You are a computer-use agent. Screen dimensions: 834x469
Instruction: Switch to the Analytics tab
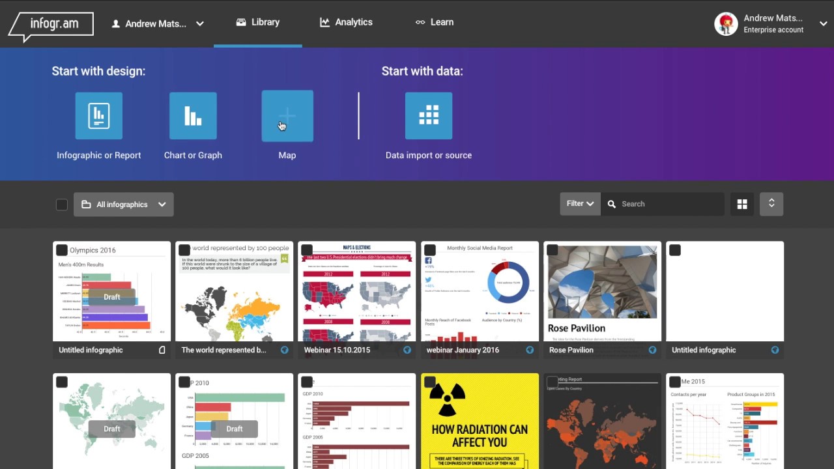click(346, 22)
